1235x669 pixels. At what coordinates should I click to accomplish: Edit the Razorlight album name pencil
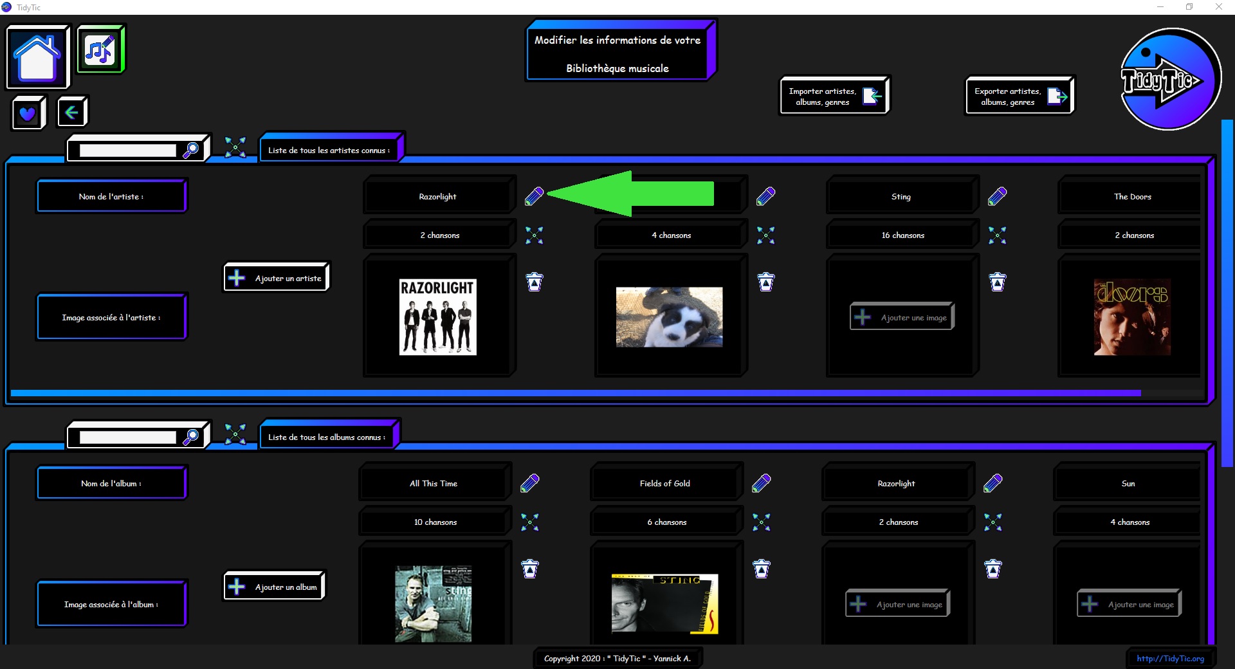[993, 483]
